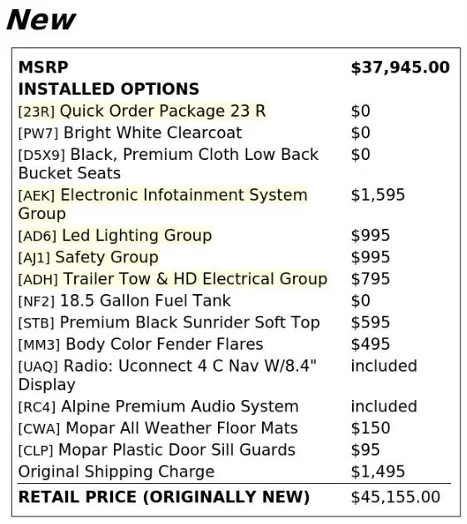
Task: Select the Mopar Plastic Door Sill Guards row
Action: point(156,450)
